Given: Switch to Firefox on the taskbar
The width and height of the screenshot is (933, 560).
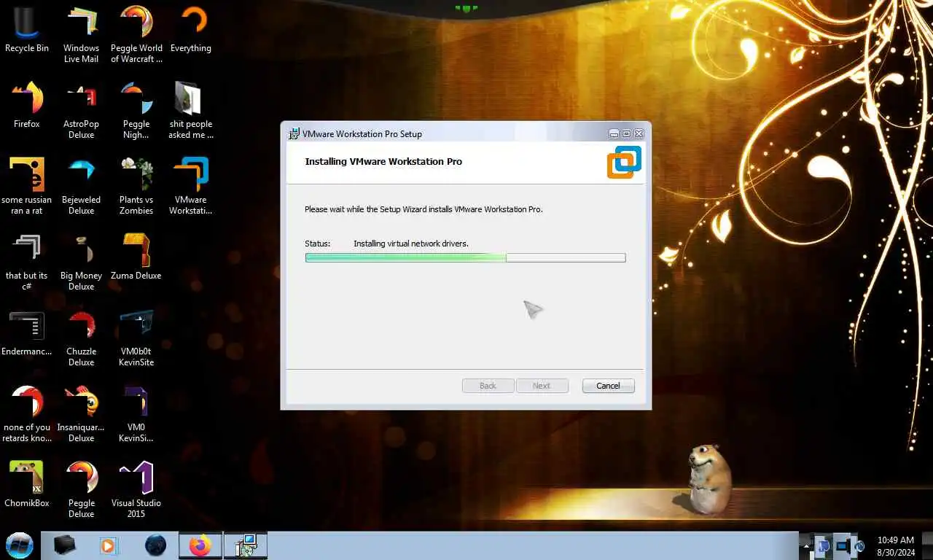Looking at the screenshot, I should click(x=200, y=545).
